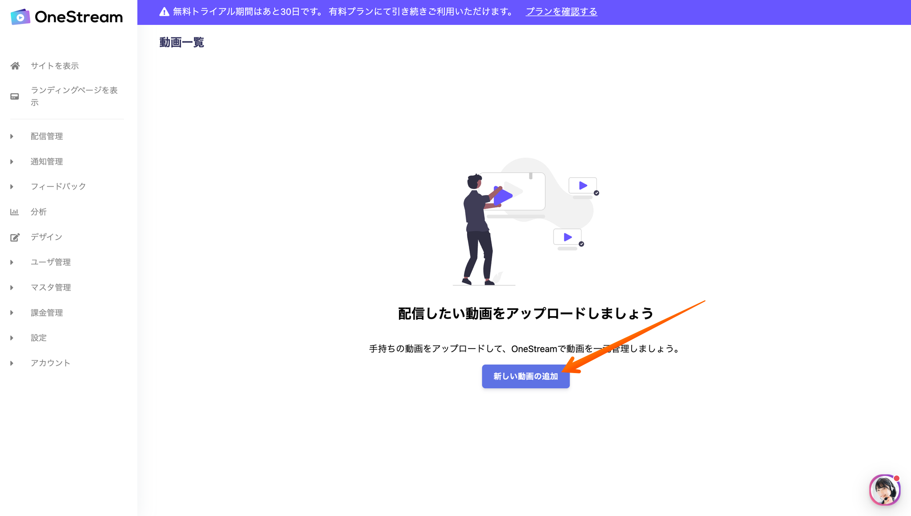Image resolution: width=911 pixels, height=516 pixels.
Task: Click the warning triangle icon in banner
Action: click(164, 12)
